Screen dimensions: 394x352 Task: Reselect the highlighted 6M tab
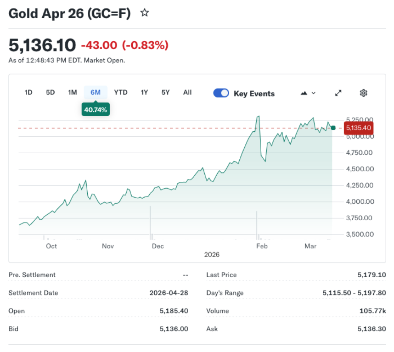coord(95,92)
